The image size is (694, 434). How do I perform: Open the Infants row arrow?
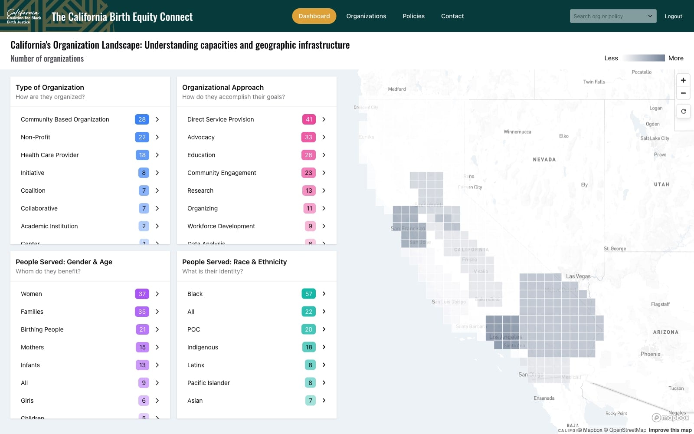157,365
